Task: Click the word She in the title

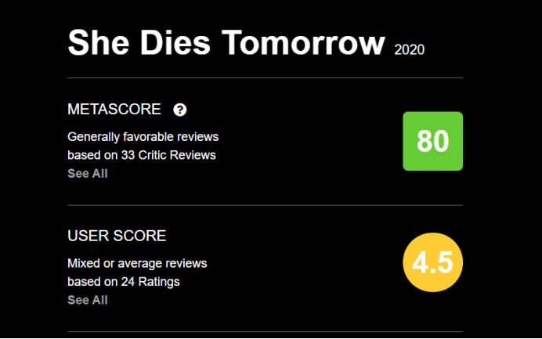Action: click(96, 44)
